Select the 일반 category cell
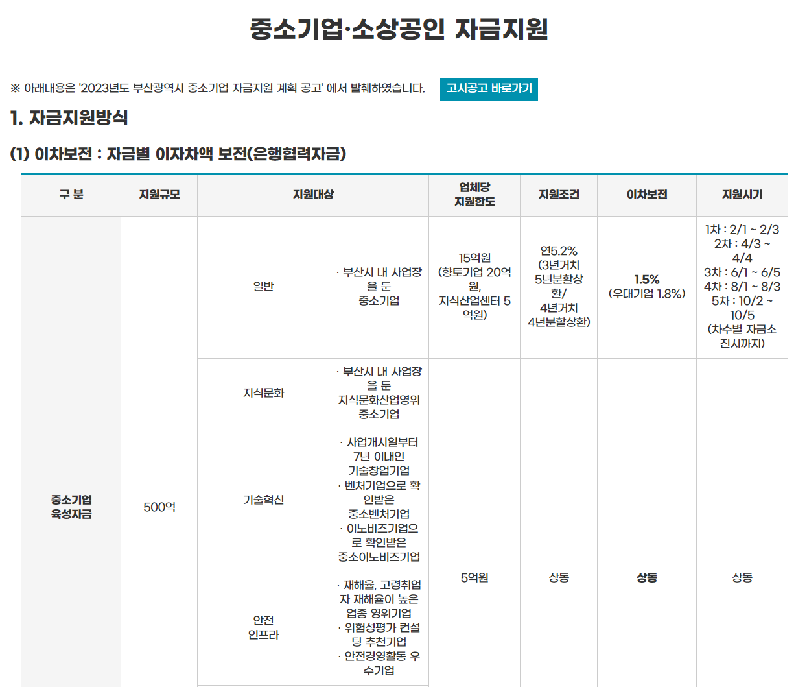The height and width of the screenshot is (687, 796). pos(263,285)
